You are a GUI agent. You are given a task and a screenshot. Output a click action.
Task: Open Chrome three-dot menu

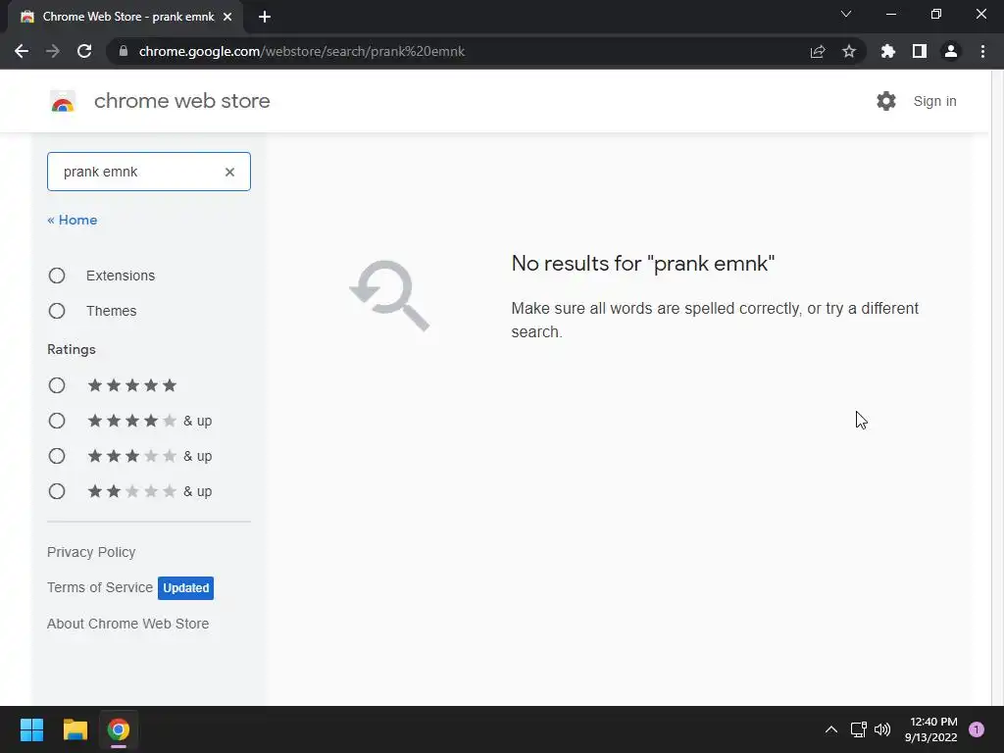click(x=982, y=51)
